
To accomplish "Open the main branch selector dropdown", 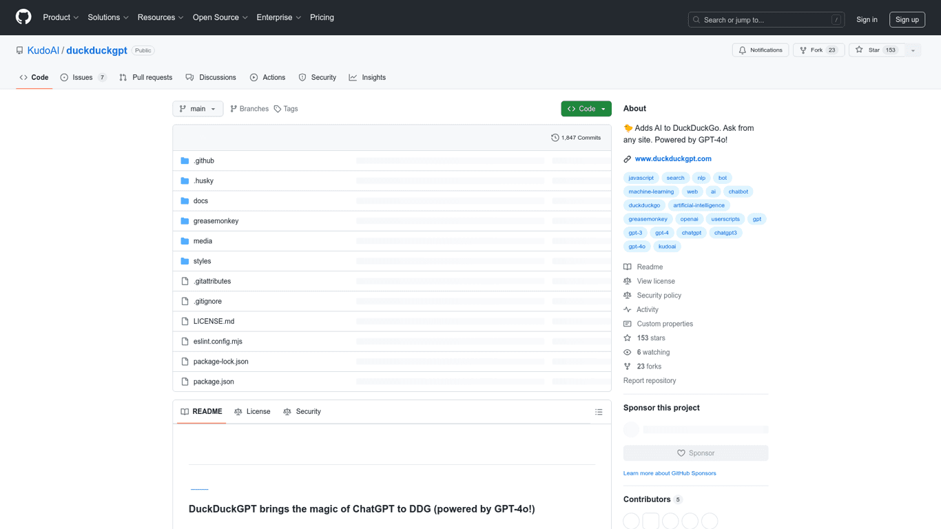I will [x=198, y=109].
